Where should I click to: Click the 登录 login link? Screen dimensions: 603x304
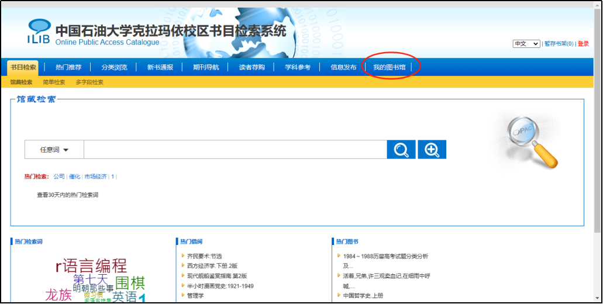tap(583, 44)
